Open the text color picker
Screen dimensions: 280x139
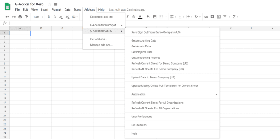tap(140, 17)
